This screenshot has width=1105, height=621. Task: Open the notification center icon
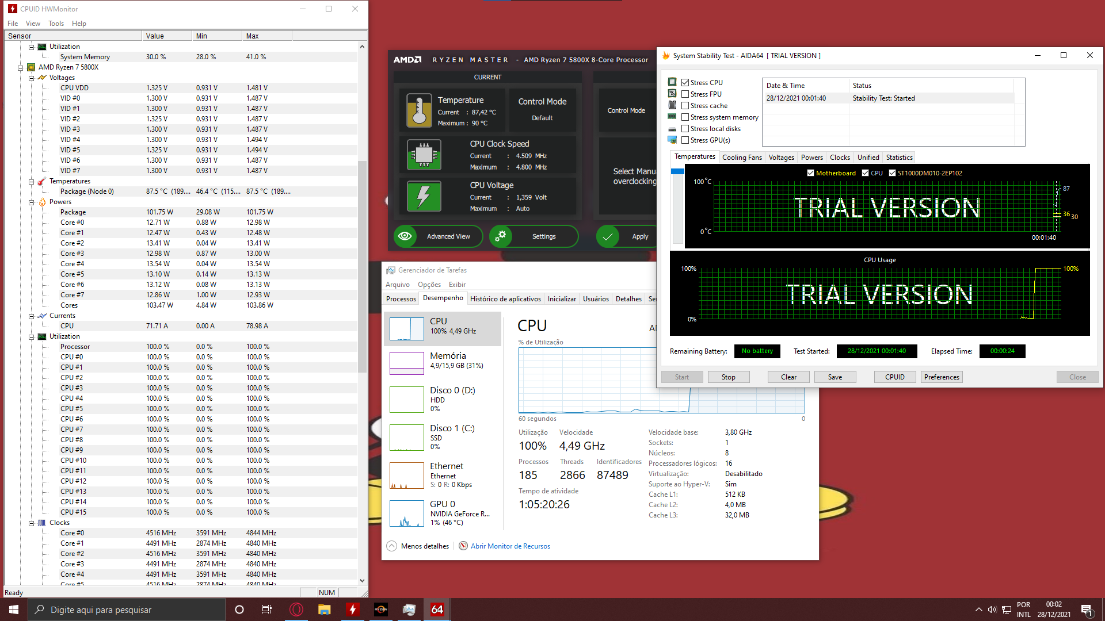[1087, 609]
